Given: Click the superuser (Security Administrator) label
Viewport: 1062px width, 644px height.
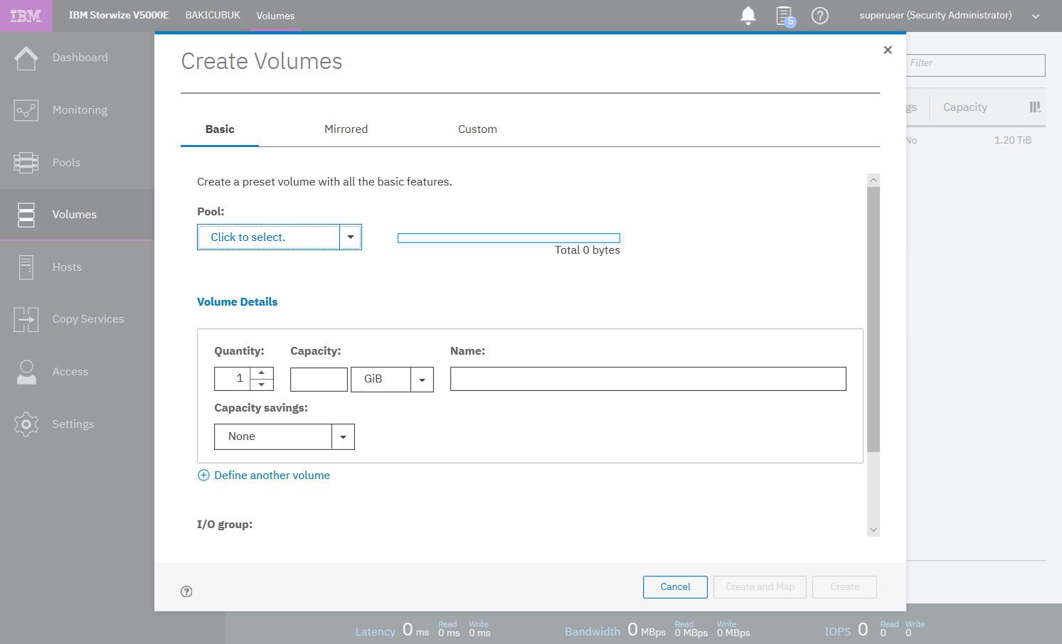Looking at the screenshot, I should [935, 15].
